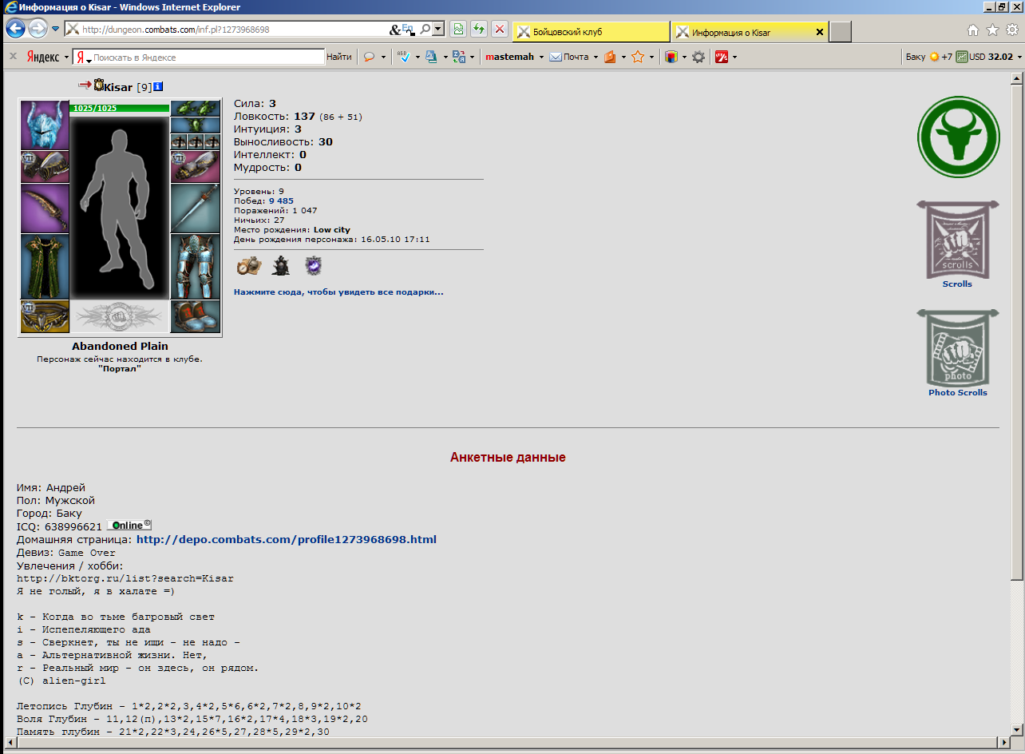The height and width of the screenshot is (754, 1025).
Task: Click the left gloves equipment slot
Action: [x=44, y=166]
